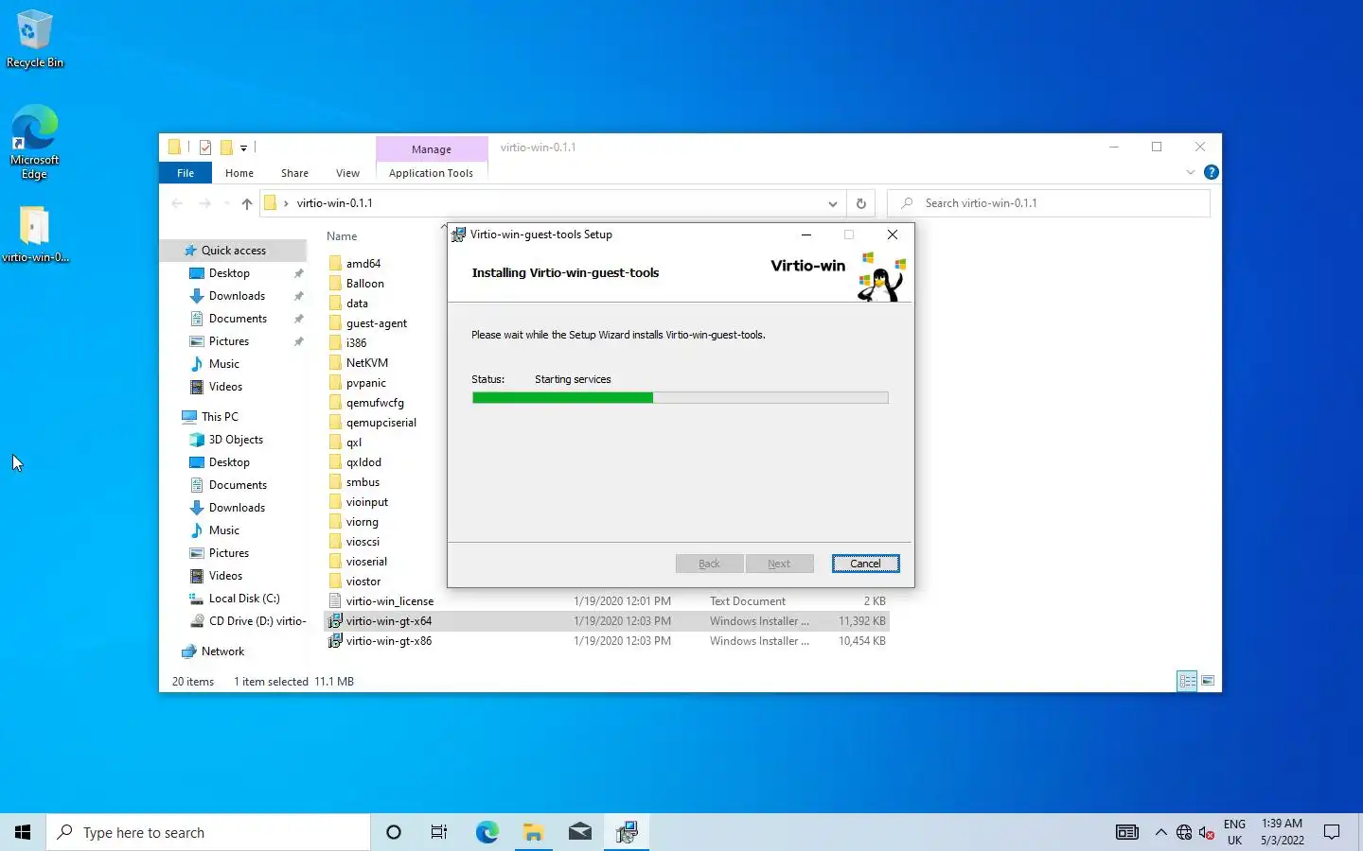The height and width of the screenshot is (851, 1363).
Task: Open the Home ribbon tab
Action: (239, 173)
